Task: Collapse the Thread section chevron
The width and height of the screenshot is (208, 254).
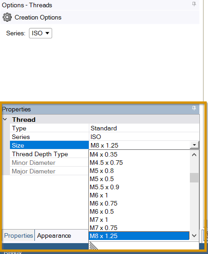Action: point(5,120)
